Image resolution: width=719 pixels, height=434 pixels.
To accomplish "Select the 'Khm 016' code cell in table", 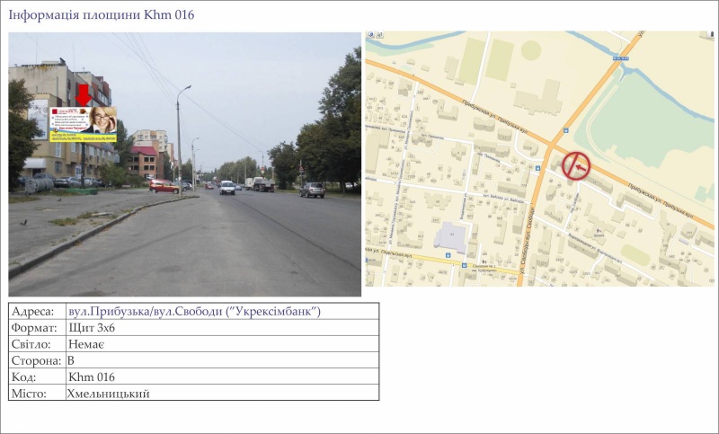I will pos(92,376).
